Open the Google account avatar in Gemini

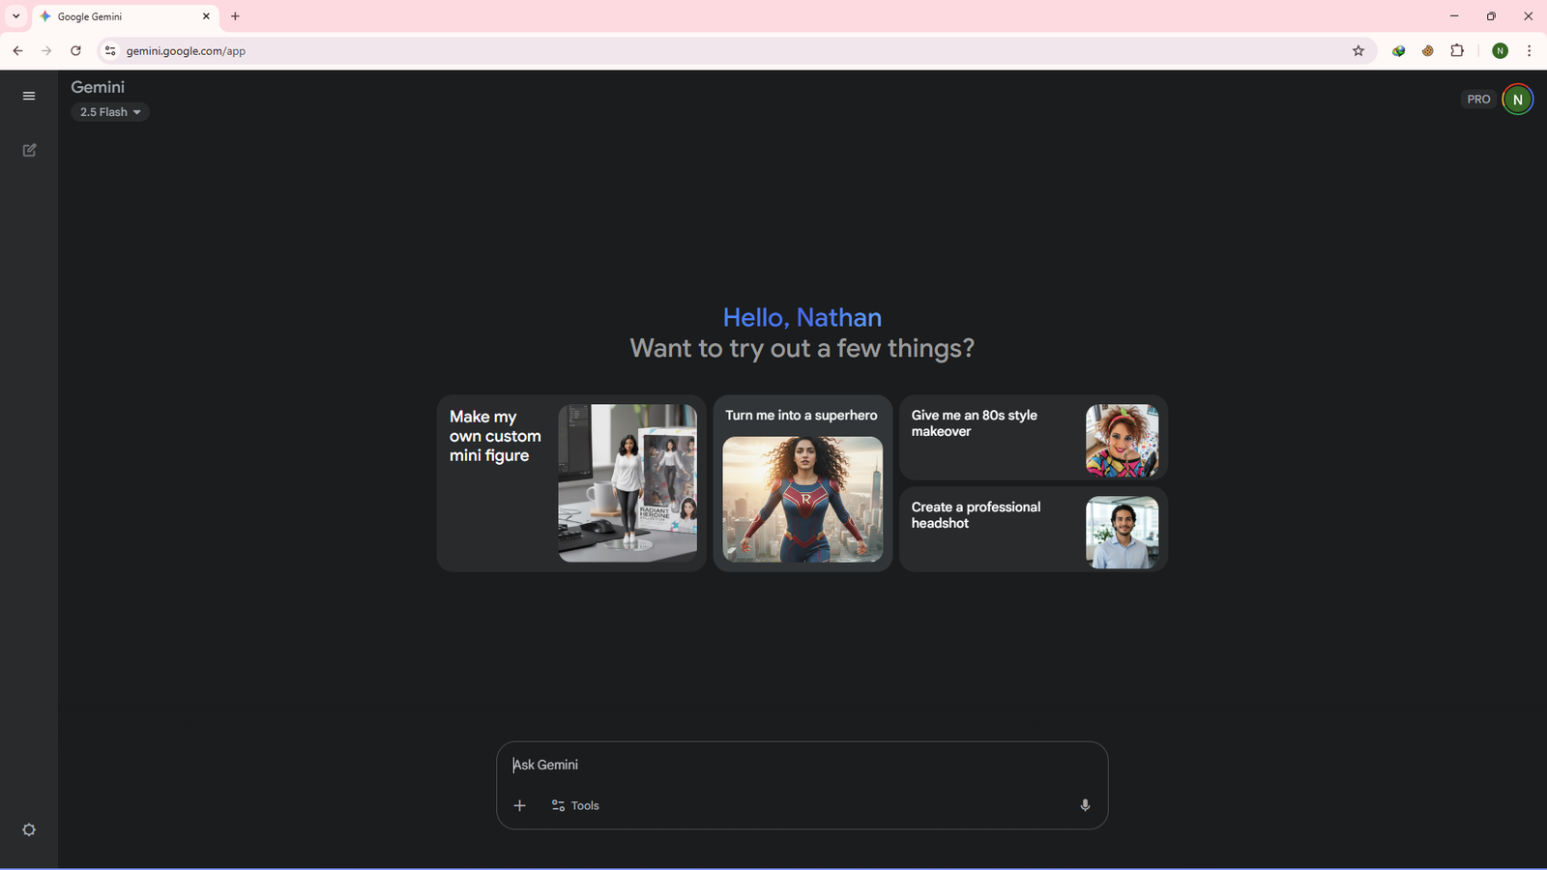coord(1517,100)
